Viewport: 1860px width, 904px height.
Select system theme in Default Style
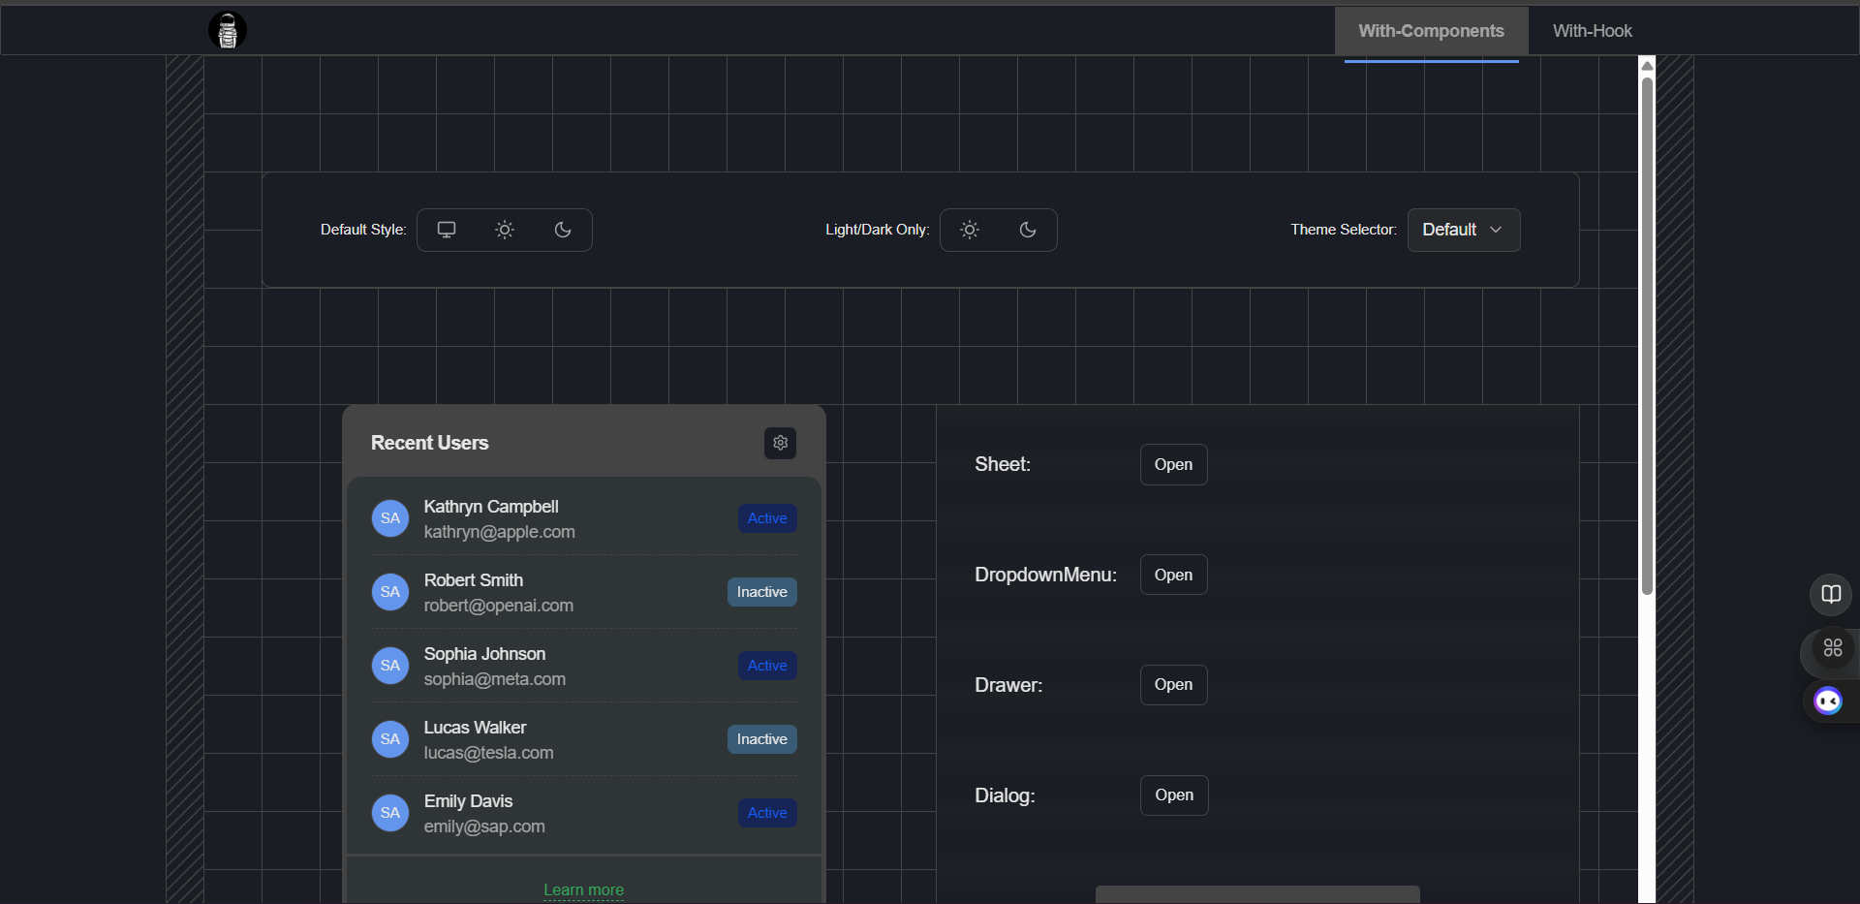click(447, 230)
